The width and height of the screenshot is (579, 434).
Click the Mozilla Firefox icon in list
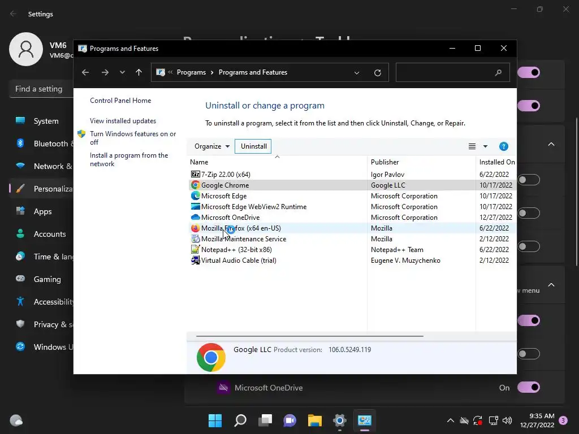click(x=195, y=228)
